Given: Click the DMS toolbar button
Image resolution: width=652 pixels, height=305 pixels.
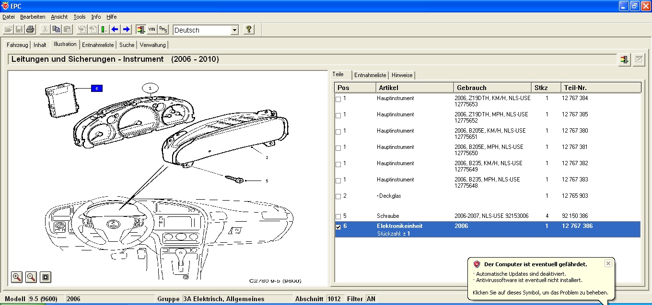Looking at the screenshot, I should [x=163, y=30].
